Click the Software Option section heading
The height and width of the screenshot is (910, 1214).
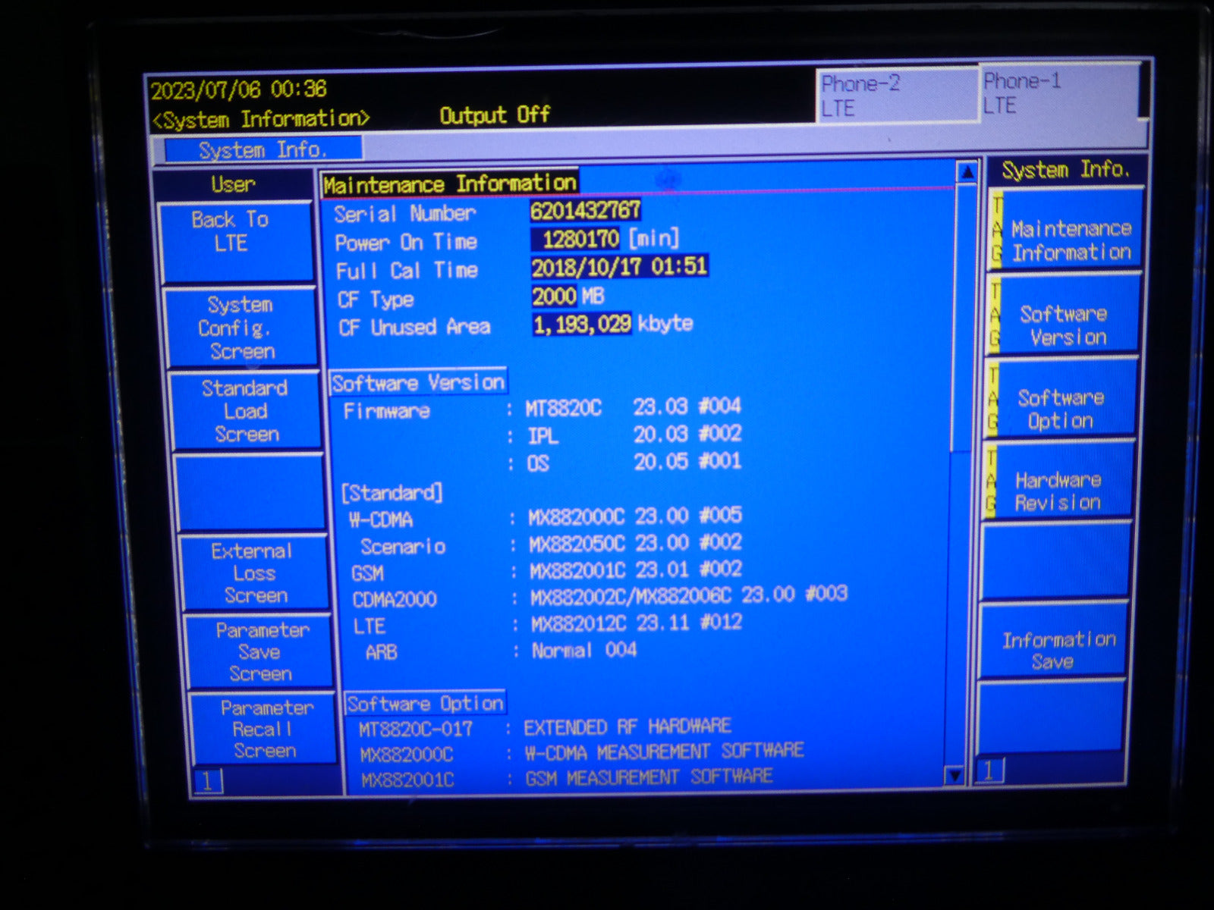(426, 703)
